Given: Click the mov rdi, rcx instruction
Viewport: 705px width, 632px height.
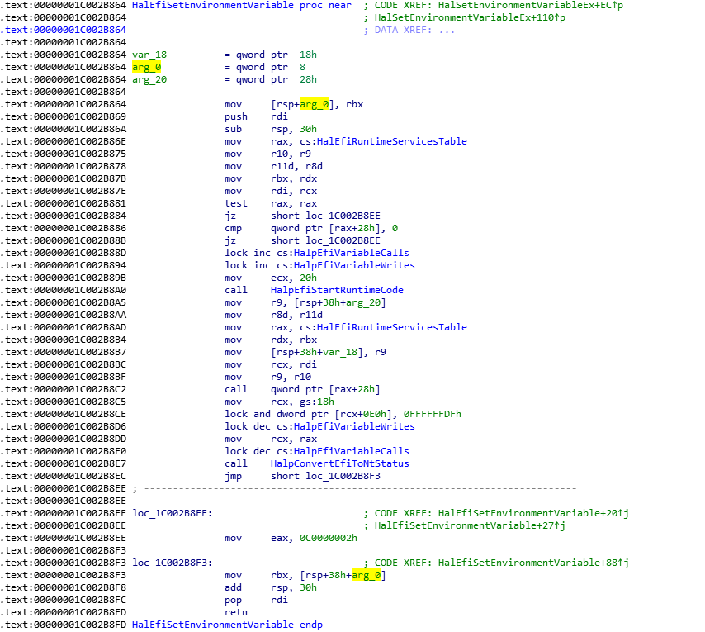Looking at the screenshot, I should (x=271, y=191).
